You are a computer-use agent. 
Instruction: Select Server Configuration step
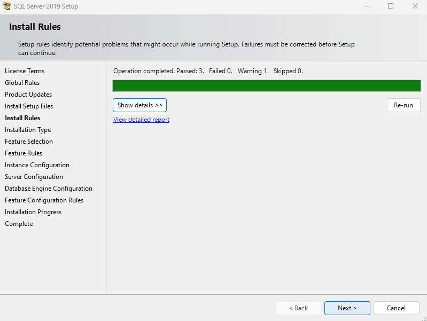[x=34, y=177]
